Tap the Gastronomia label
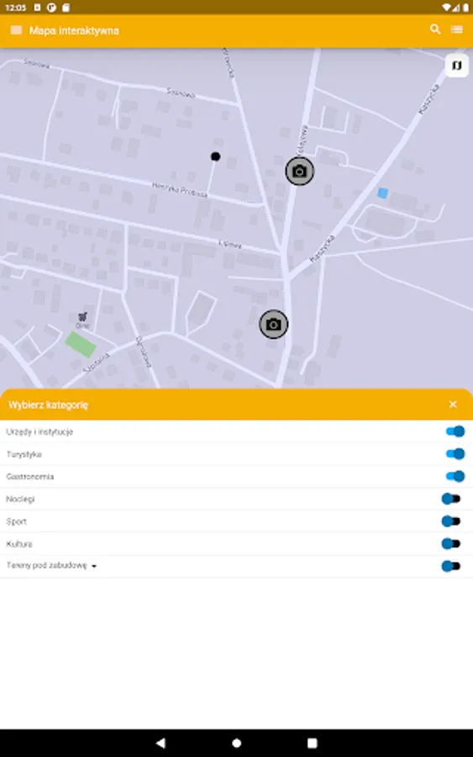Image resolution: width=473 pixels, height=757 pixels. pyautogui.click(x=30, y=477)
